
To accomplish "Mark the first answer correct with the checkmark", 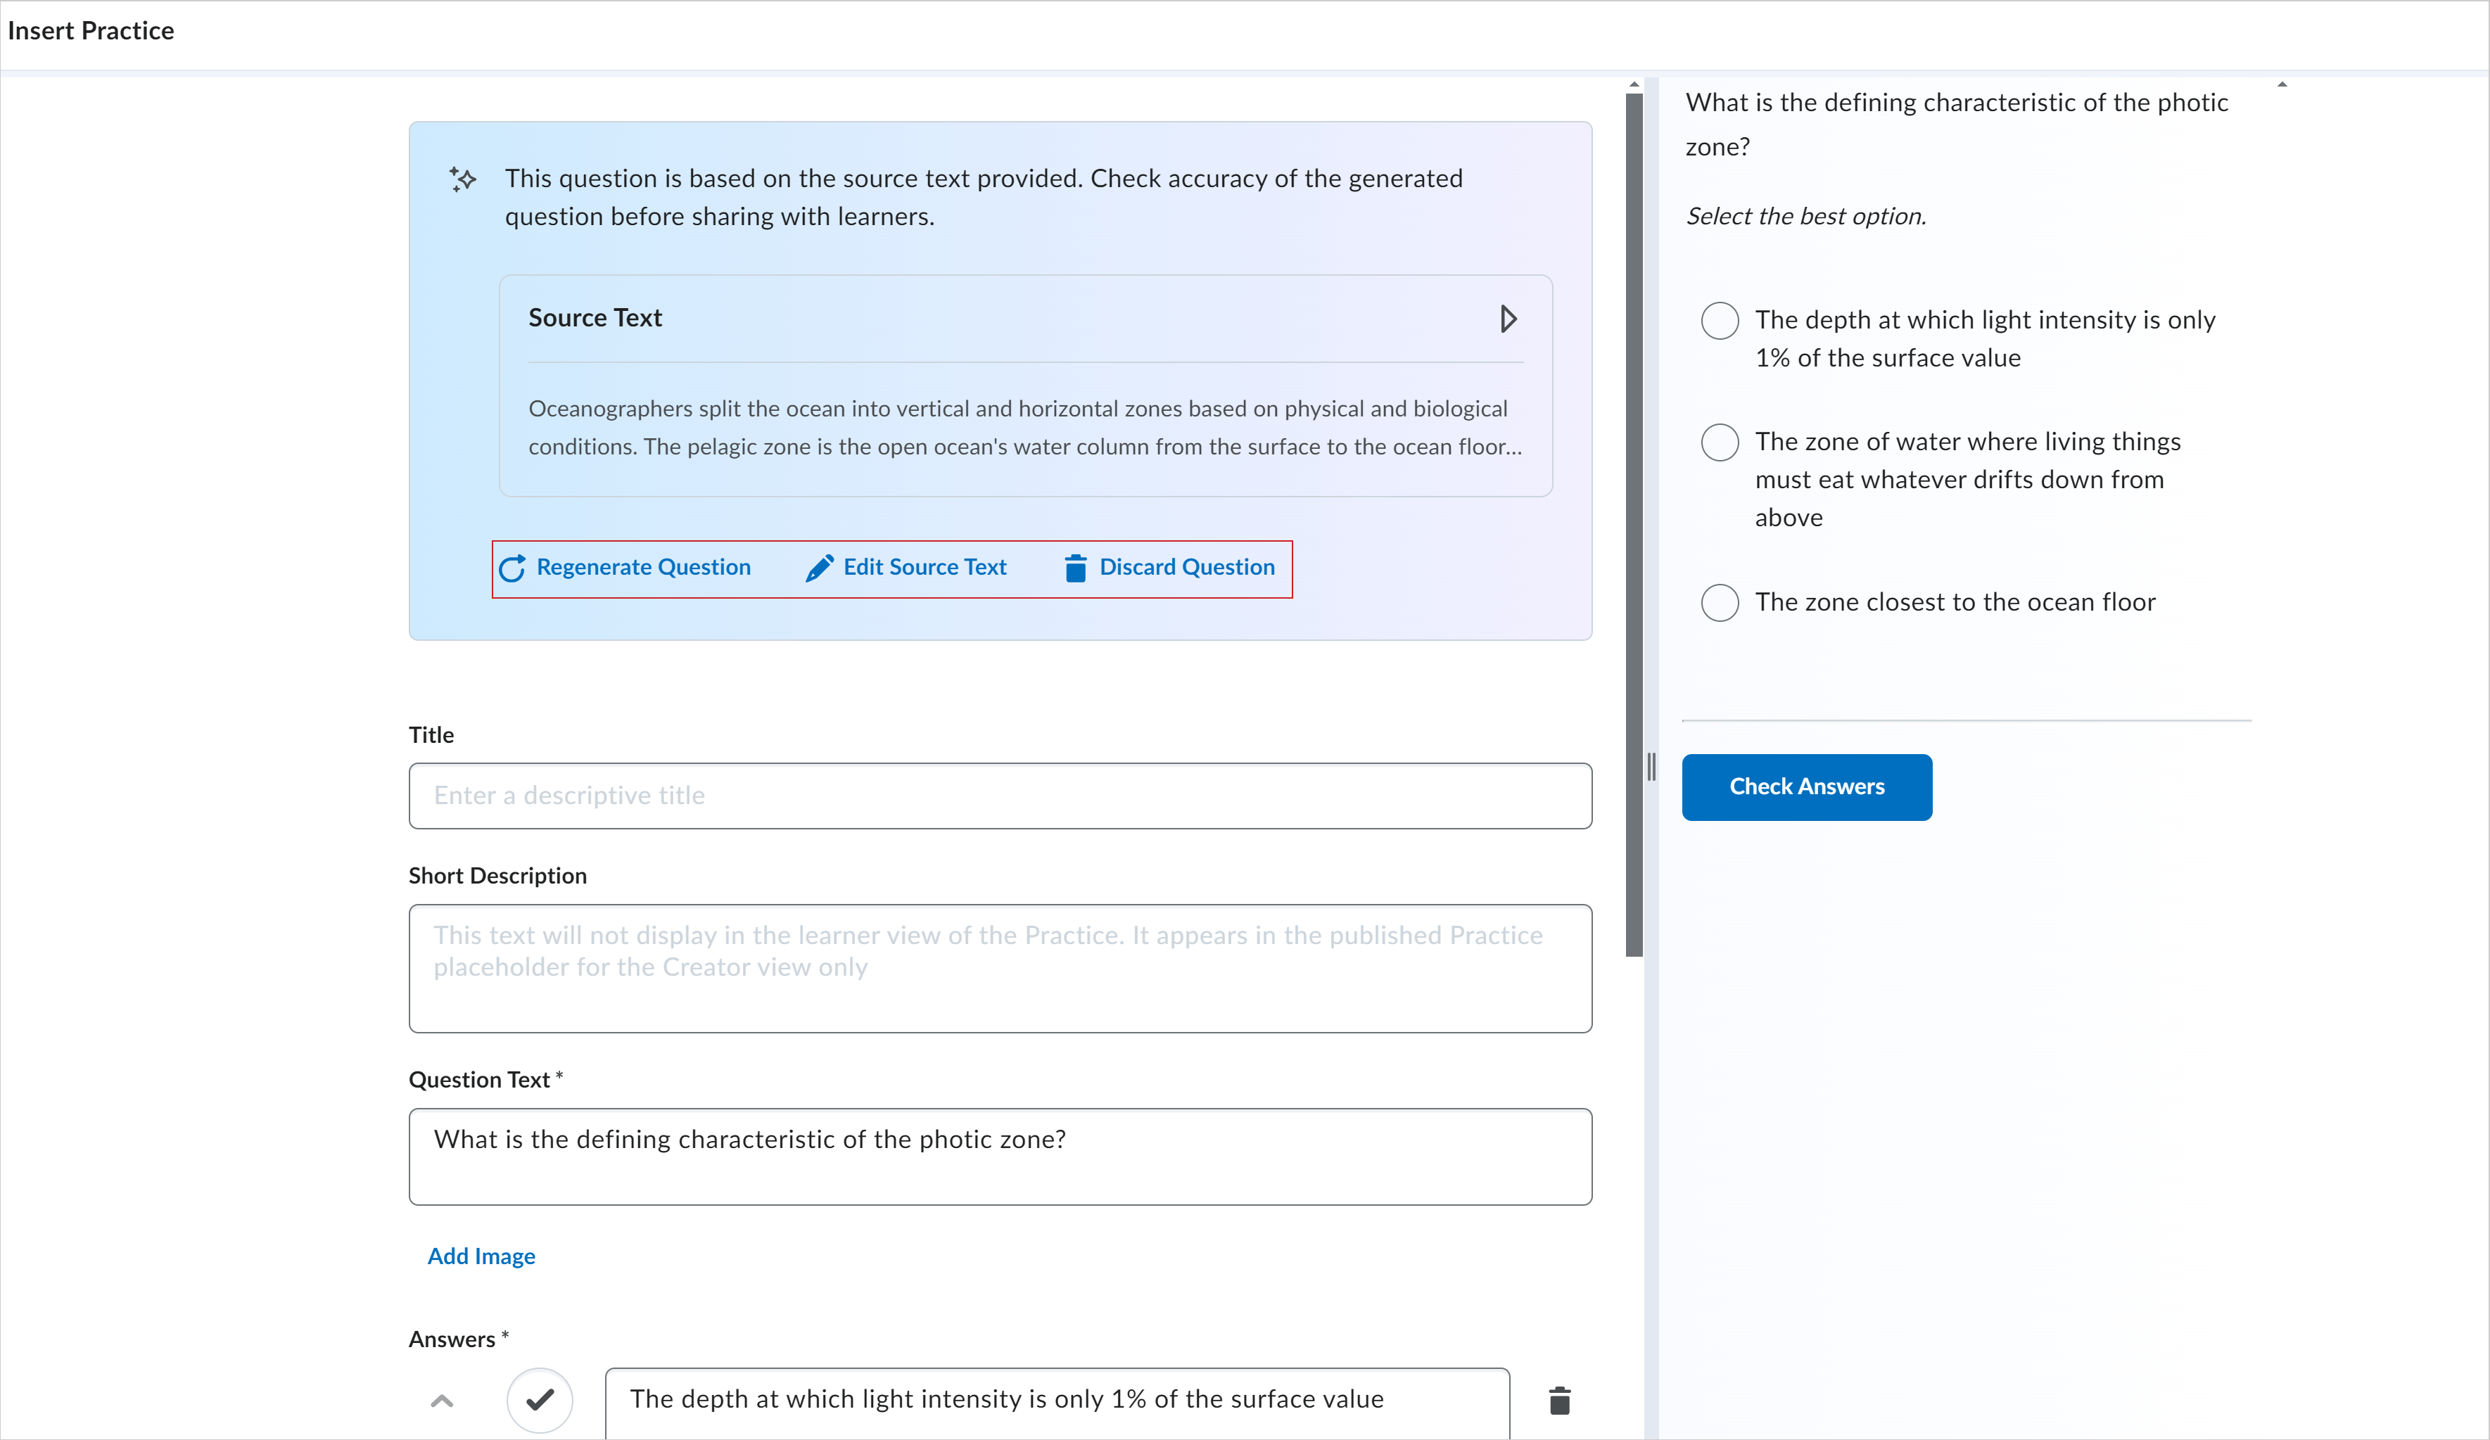I will pyautogui.click(x=540, y=1399).
